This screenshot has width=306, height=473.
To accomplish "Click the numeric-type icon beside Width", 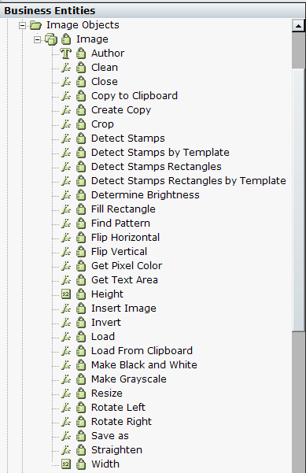I will click(66, 464).
